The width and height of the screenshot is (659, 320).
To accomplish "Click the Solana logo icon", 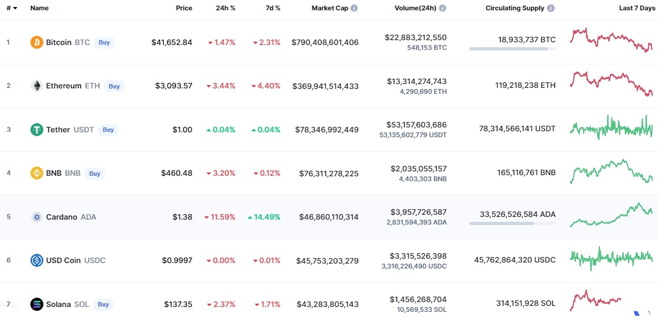I will coord(37,304).
